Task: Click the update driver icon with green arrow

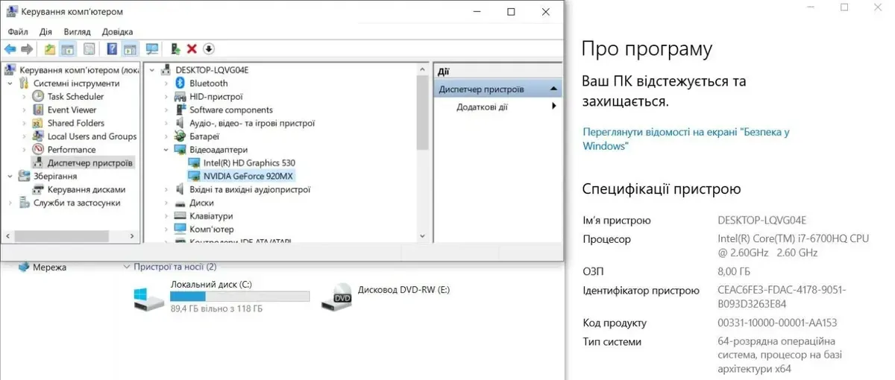Action: [175, 49]
